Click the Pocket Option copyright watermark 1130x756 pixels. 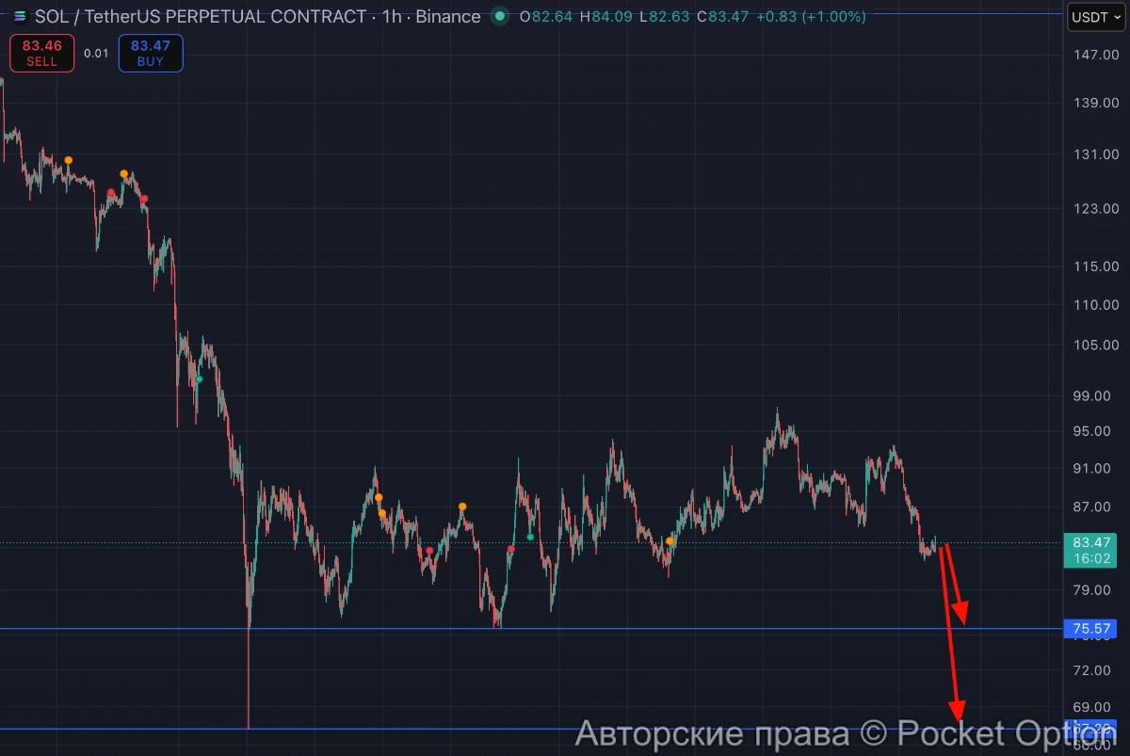coord(843,732)
